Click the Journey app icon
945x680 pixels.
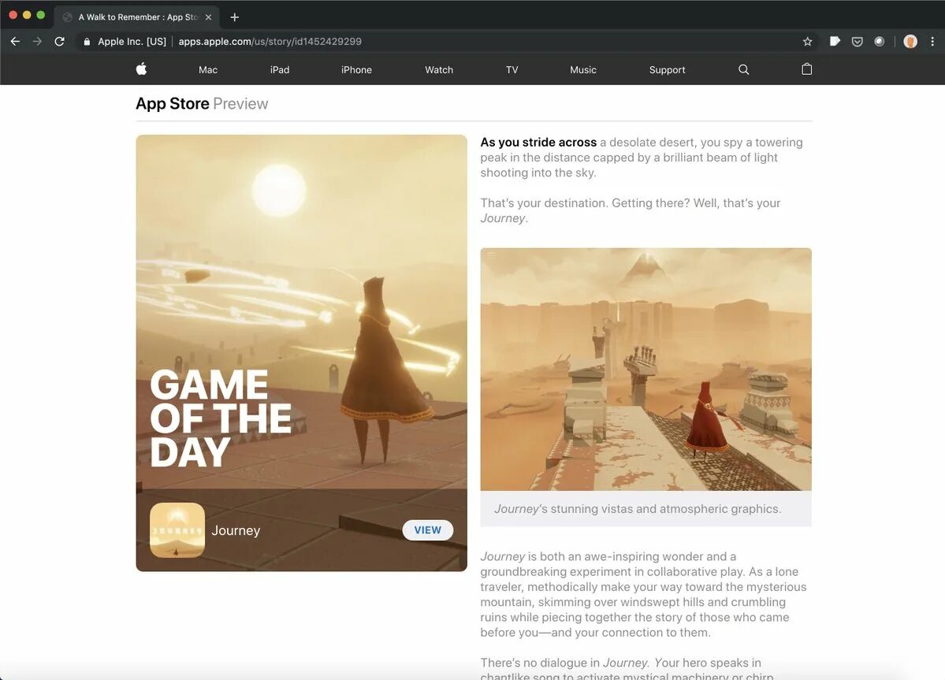coord(177,530)
